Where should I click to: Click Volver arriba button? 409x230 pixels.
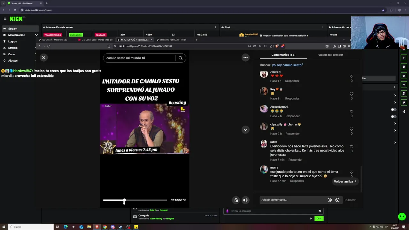point(345,181)
